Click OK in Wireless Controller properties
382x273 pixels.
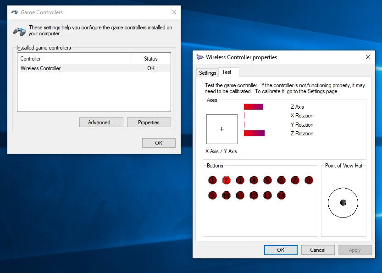pyautogui.click(x=281, y=250)
